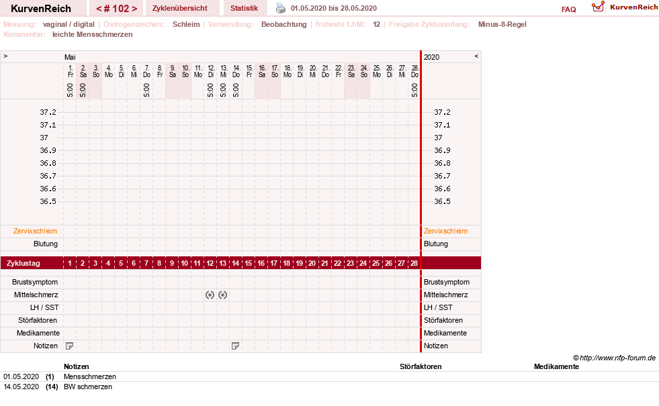This screenshot has width=659, height=406.
Task: Click the note date 01.05.2020
Action: (21, 376)
